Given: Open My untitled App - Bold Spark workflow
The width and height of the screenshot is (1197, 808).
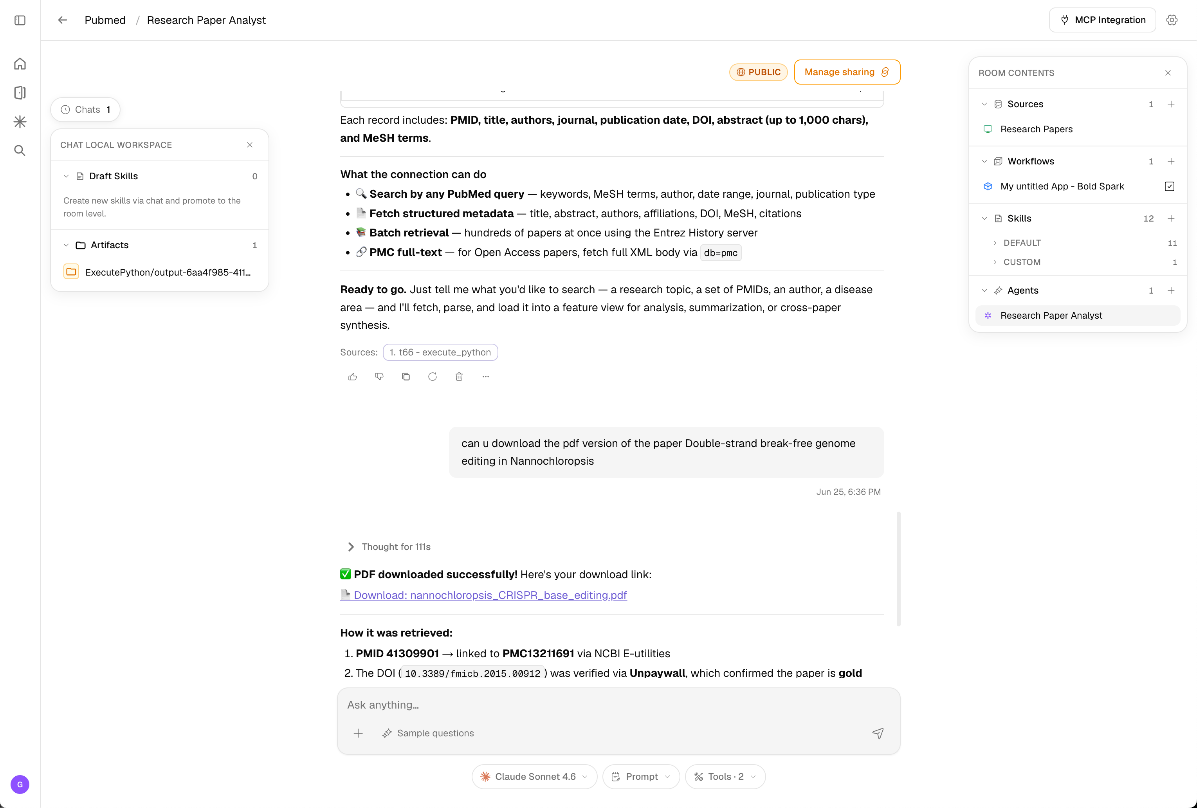Looking at the screenshot, I should coord(1062,186).
